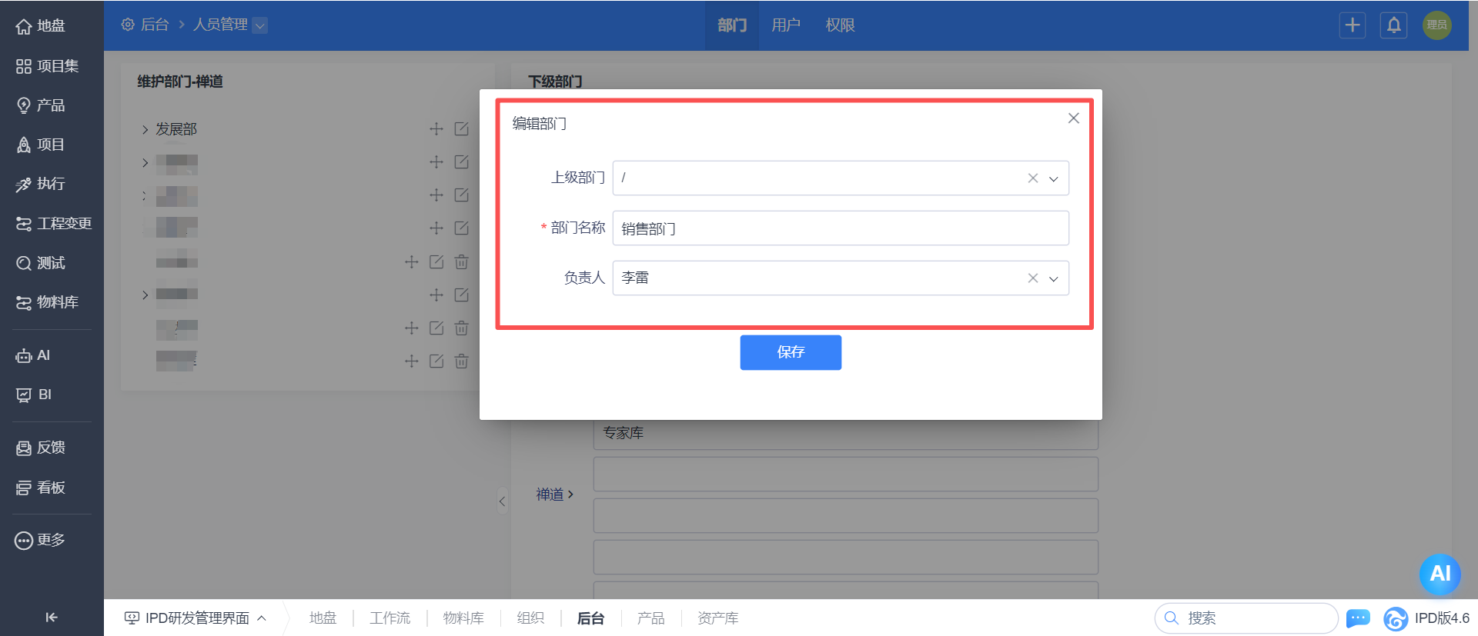This screenshot has width=1478, height=636.
Task: Select 组织 in the bottom bar
Action: [530, 618]
